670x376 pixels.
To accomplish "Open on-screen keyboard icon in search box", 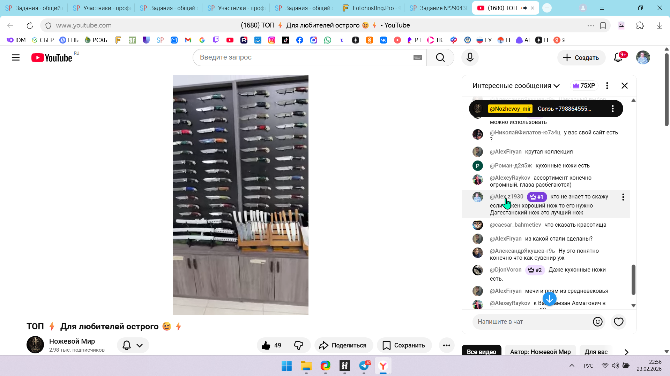I will 417,57.
